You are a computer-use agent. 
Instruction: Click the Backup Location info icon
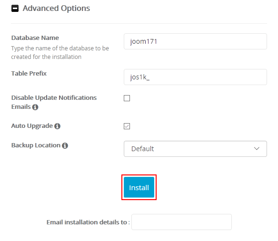(x=65, y=145)
